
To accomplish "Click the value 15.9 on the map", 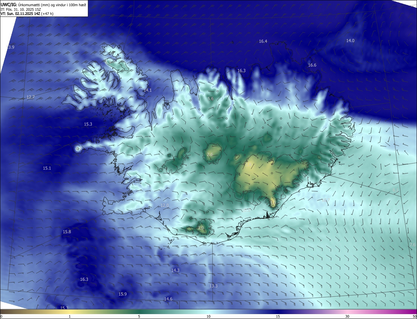I will click(x=122, y=294).
